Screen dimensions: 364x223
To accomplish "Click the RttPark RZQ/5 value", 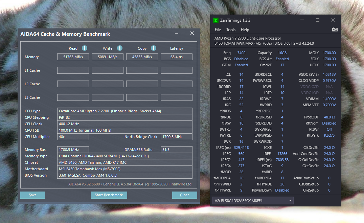I will [x=329, y=135].
